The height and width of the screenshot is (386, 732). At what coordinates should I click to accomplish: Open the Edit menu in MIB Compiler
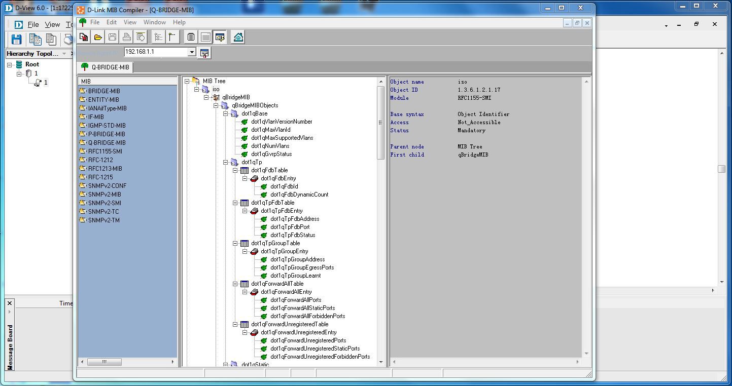pos(112,22)
